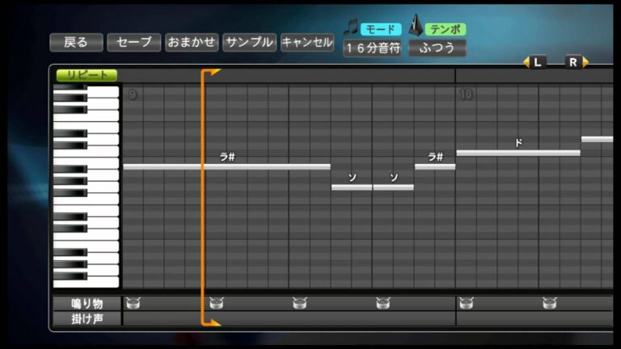621x349 pixels.
Task: Select the drum icon at measure 9 start
Action: click(133, 304)
